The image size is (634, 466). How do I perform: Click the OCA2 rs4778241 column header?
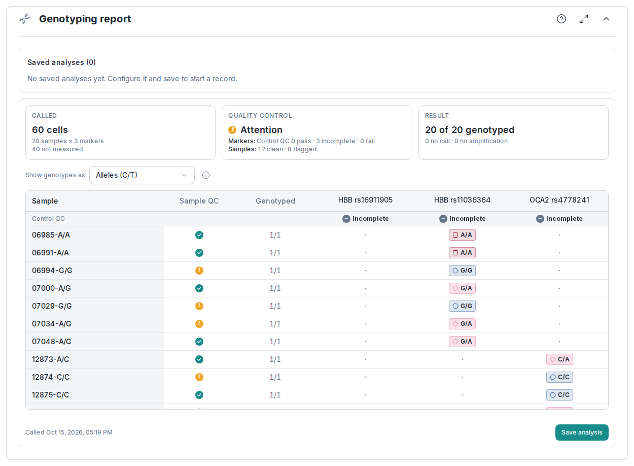coord(559,200)
